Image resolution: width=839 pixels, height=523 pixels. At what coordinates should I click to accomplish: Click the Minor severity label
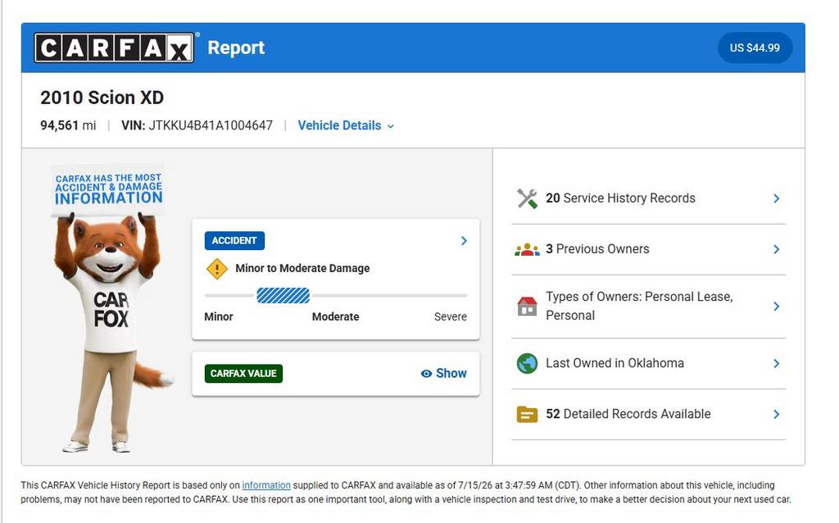(x=219, y=317)
